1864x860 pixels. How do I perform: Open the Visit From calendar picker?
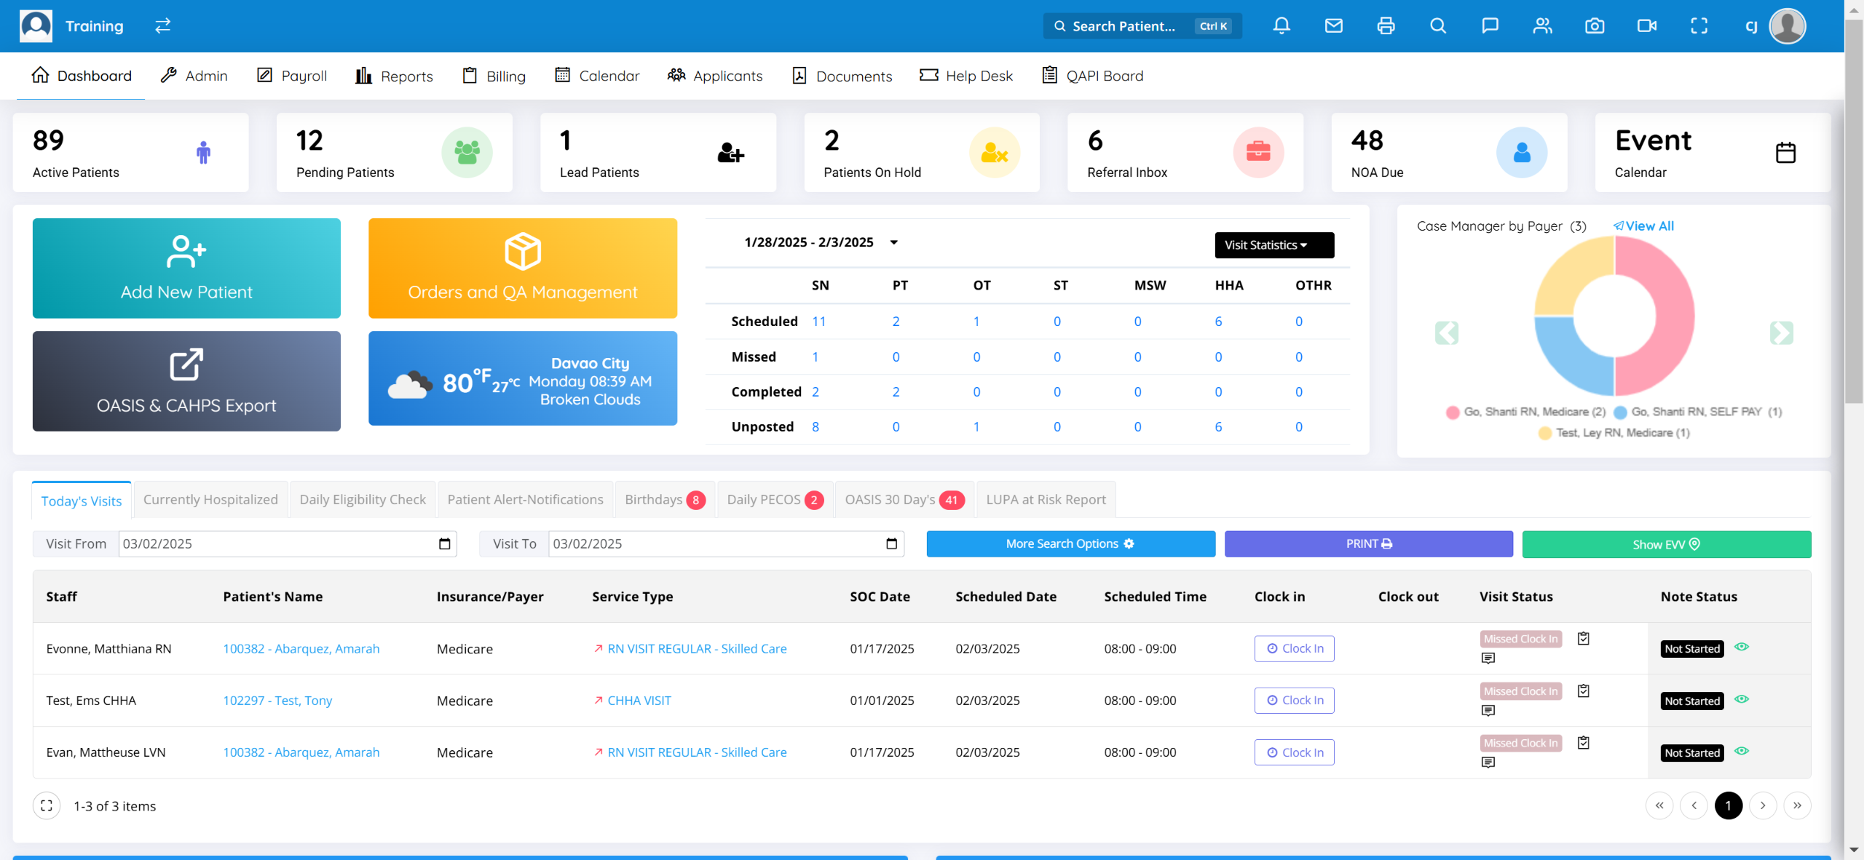pyautogui.click(x=444, y=544)
